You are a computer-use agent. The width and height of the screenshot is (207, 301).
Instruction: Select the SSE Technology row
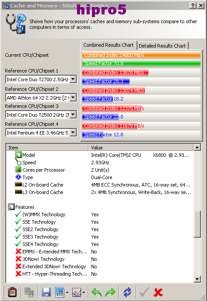point(100,222)
